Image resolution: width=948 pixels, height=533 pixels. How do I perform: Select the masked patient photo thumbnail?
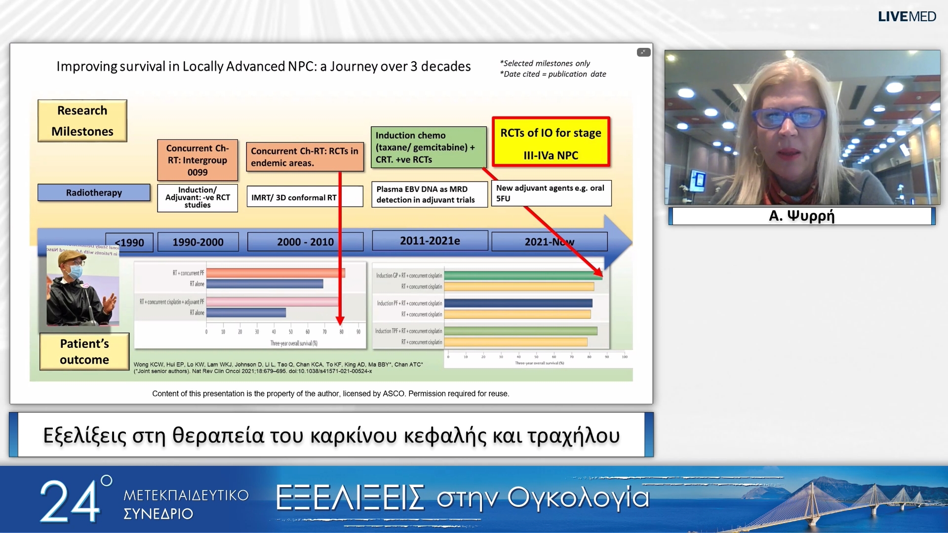click(81, 286)
